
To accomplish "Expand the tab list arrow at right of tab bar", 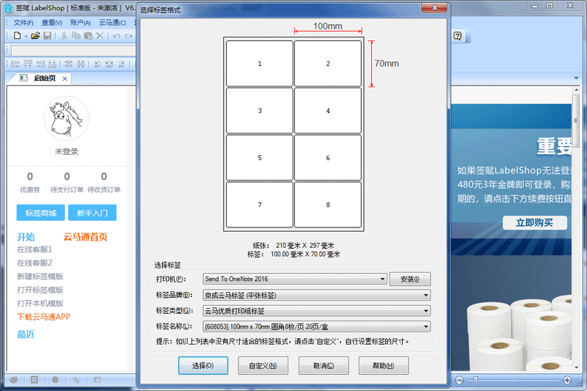I will tap(576, 78).
